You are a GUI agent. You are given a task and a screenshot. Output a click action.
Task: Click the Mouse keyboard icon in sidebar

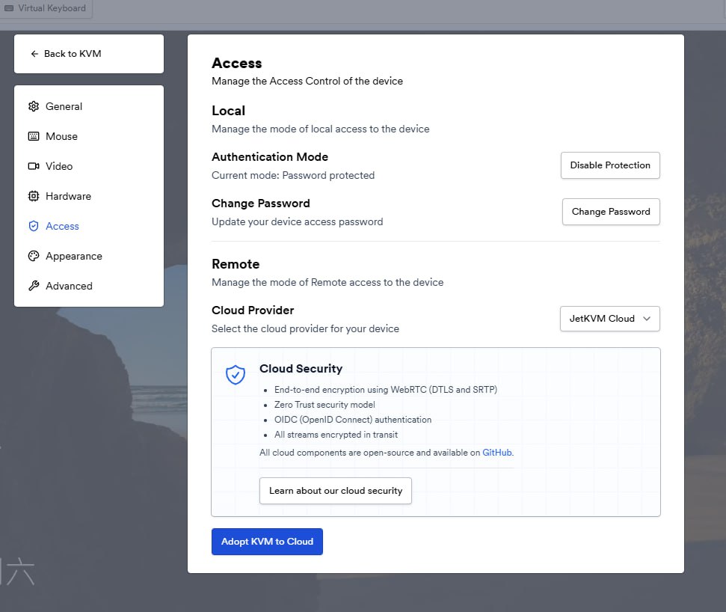pyautogui.click(x=34, y=136)
